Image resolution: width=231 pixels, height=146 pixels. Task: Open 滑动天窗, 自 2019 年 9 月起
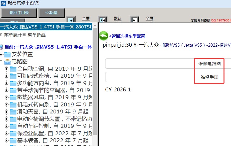point(53,111)
